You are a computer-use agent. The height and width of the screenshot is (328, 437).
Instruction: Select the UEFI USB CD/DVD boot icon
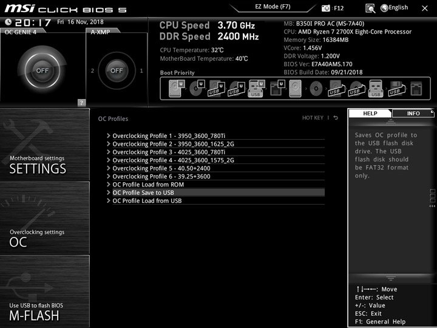pyautogui.click(x=236, y=89)
